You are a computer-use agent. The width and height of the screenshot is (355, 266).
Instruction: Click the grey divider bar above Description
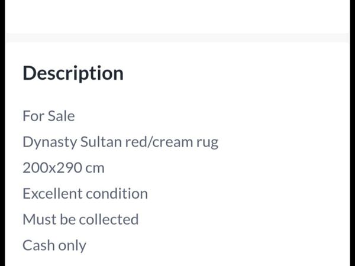tap(177, 38)
